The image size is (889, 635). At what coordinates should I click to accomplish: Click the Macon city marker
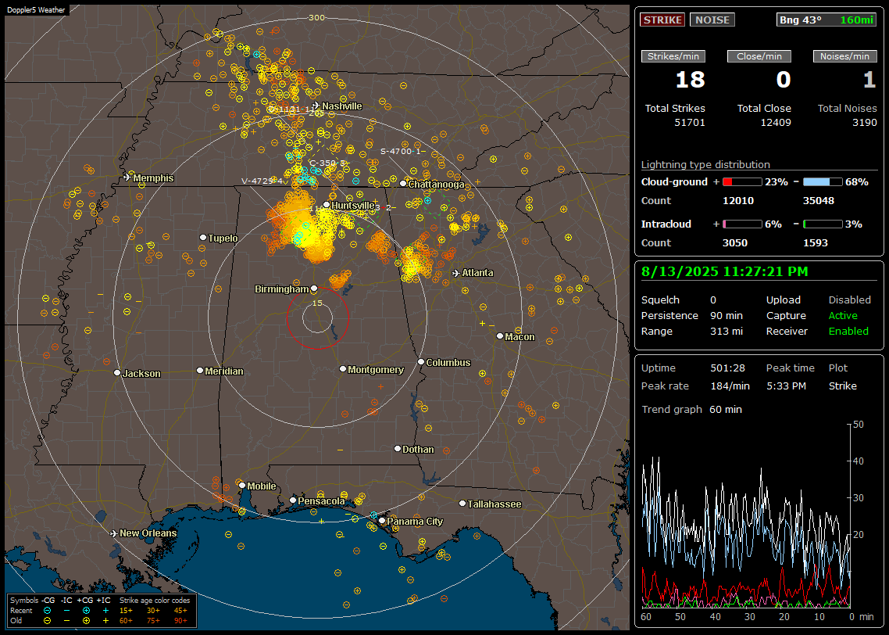pyautogui.click(x=499, y=336)
